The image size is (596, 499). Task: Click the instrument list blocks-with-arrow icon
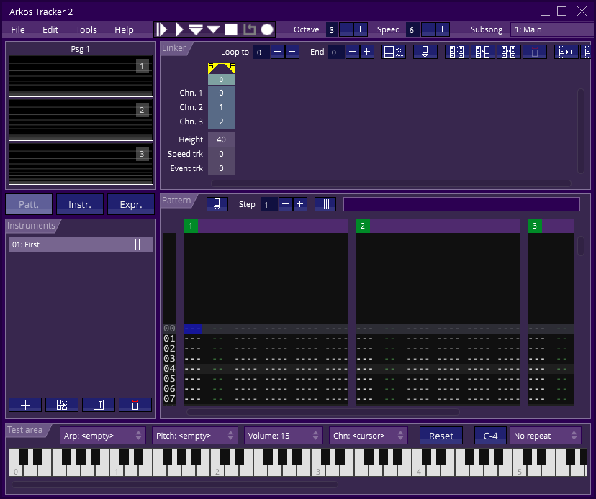(x=62, y=406)
